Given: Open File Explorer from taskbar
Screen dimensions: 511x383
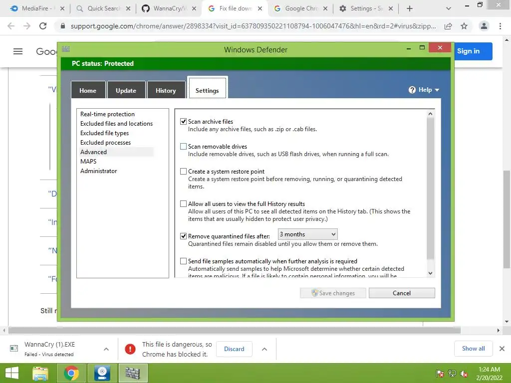Looking at the screenshot, I should tap(41, 373).
